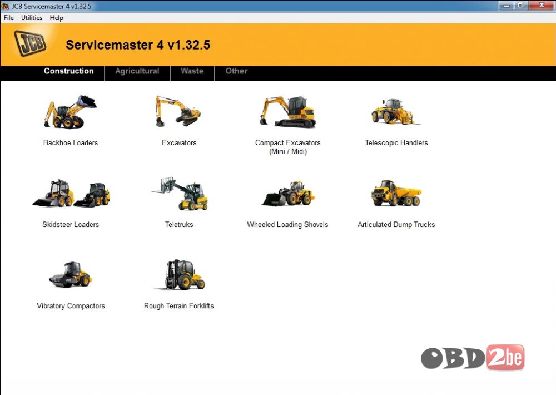556x395 pixels.
Task: Switch to the Construction tab
Action: 69,71
